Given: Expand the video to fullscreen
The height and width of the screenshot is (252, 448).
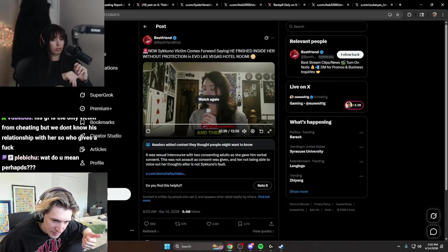Looking at the screenshot, I should [269, 131].
